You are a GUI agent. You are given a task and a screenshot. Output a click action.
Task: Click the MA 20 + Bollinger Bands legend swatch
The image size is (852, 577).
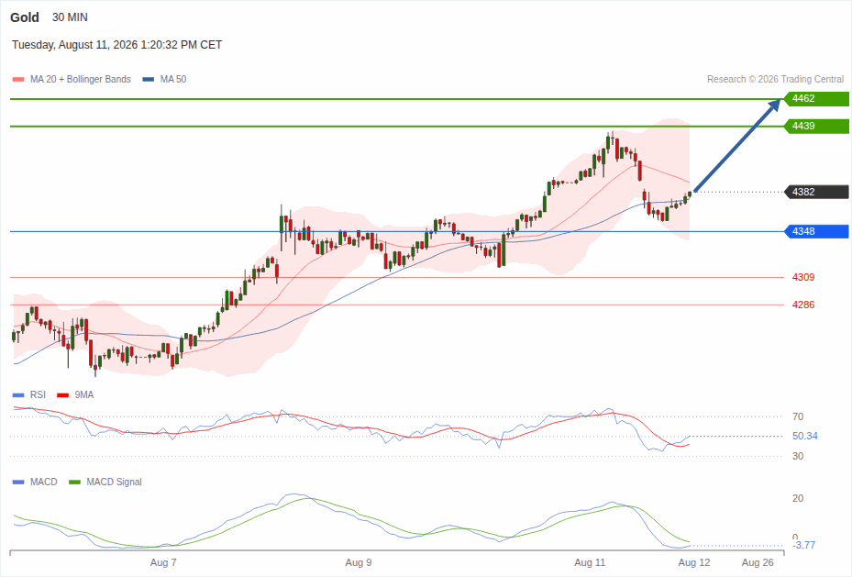(x=18, y=79)
